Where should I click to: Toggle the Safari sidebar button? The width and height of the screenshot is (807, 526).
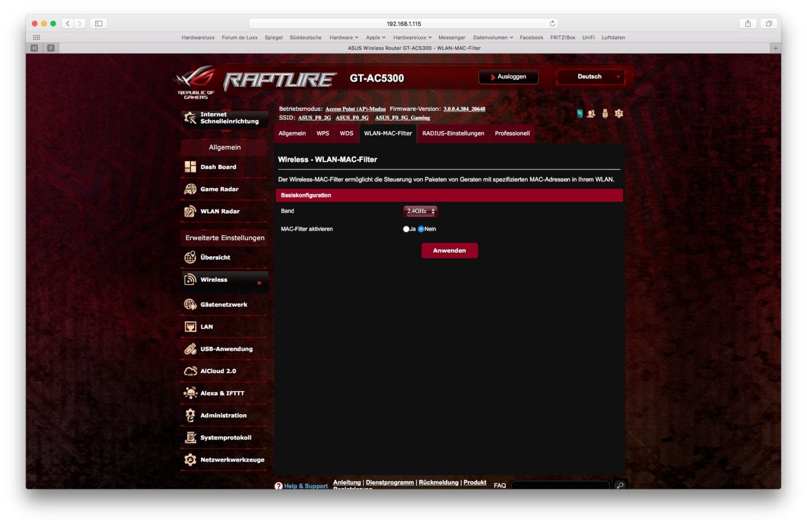[99, 24]
